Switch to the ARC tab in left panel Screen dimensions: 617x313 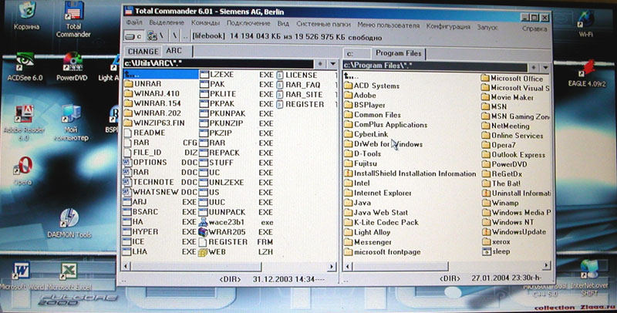(174, 51)
